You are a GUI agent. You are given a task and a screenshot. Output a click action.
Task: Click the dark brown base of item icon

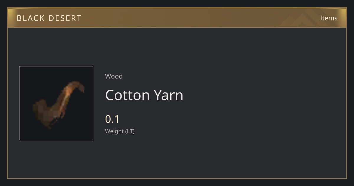click(44, 114)
